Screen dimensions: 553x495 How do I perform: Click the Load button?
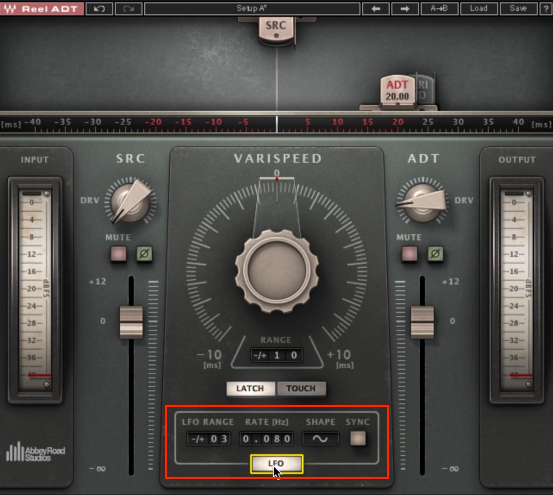click(x=478, y=9)
